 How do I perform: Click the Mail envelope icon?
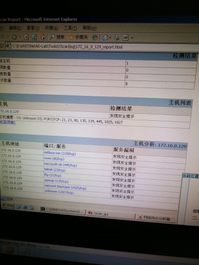pos(106,38)
